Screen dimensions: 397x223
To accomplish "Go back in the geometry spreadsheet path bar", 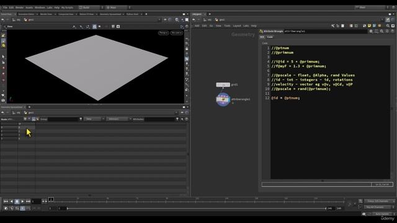I will pos(2,113).
